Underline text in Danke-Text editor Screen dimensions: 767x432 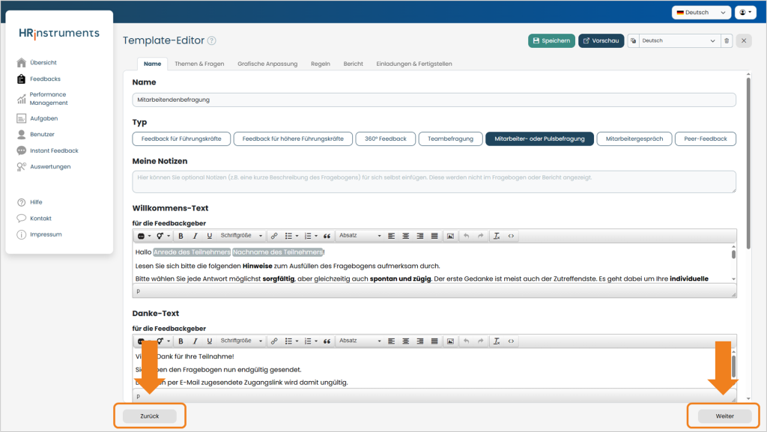210,341
